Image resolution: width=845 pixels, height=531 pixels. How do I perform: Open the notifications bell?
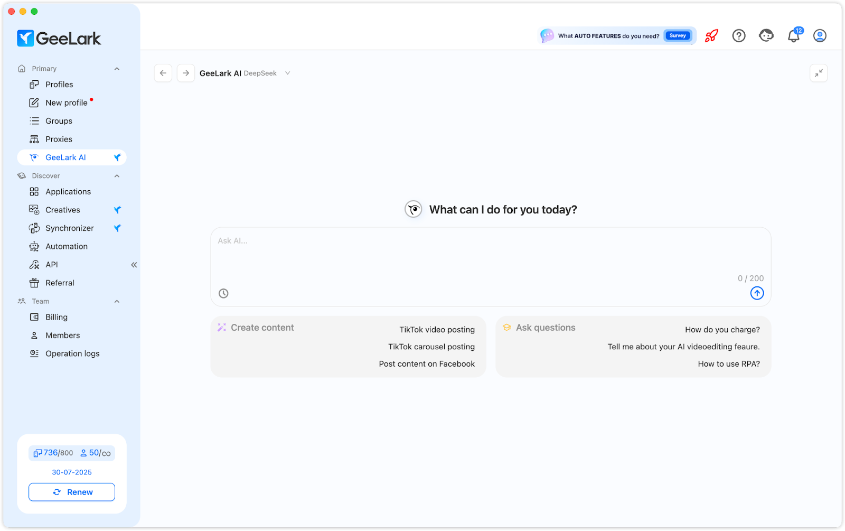[794, 35]
